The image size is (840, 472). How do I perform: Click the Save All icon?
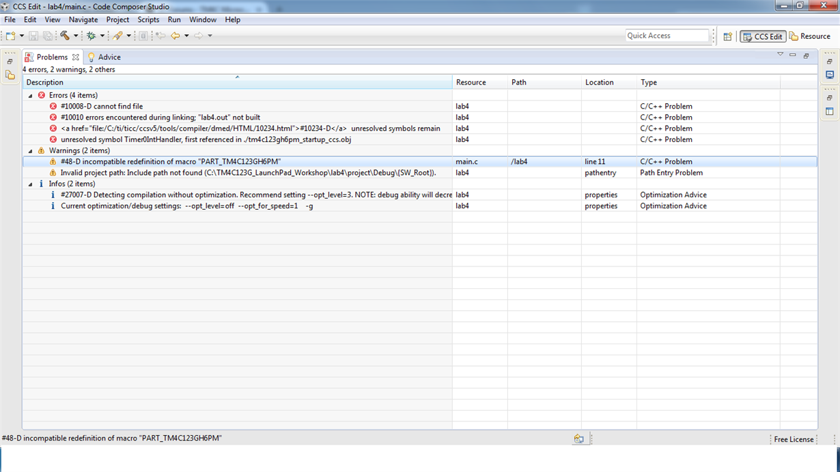(47, 36)
